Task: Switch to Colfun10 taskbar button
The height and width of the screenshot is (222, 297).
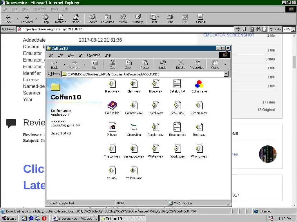Action: tap(123, 218)
